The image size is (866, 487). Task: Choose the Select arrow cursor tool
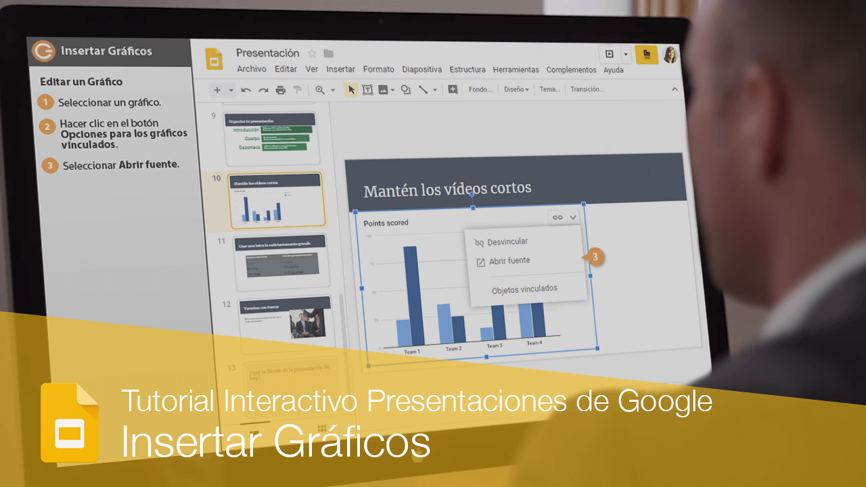(x=351, y=89)
